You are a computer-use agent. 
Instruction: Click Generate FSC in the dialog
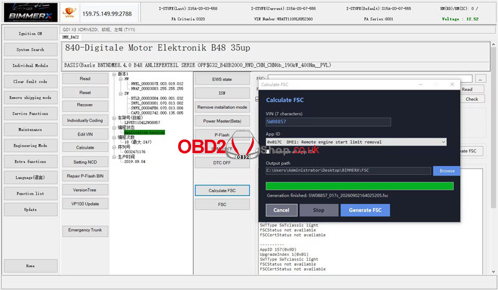pyautogui.click(x=365, y=210)
